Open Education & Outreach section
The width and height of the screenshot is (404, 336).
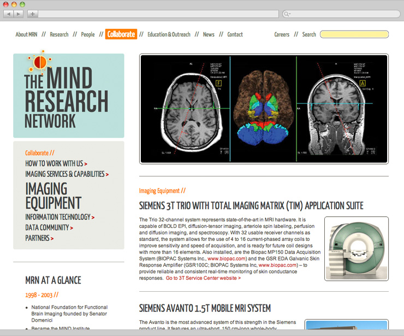click(x=169, y=34)
